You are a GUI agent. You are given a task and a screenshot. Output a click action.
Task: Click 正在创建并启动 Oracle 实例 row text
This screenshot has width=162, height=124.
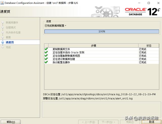68,52
